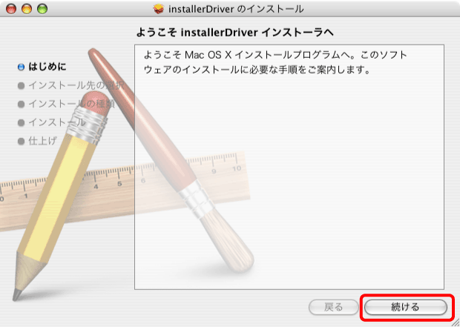Click the heading ようこそ installerDriver インストーラへ

tap(235, 33)
